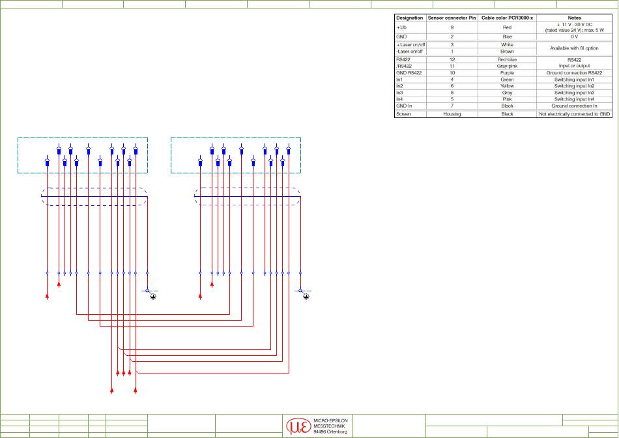Click the 'Switching input In4' note
This screenshot has width=619, height=438.
(x=574, y=100)
